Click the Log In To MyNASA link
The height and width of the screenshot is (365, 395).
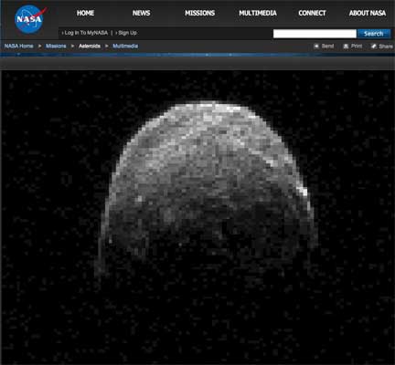point(86,33)
